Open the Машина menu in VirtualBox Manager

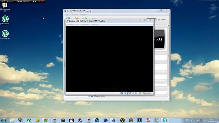tap(75, 14)
